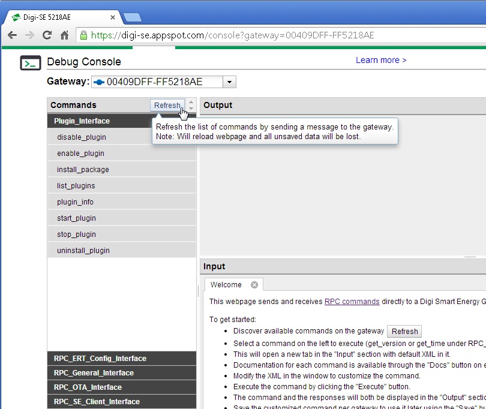Go to the browser home page icon
Viewport: 486px width, 409px height.
tap(64, 35)
